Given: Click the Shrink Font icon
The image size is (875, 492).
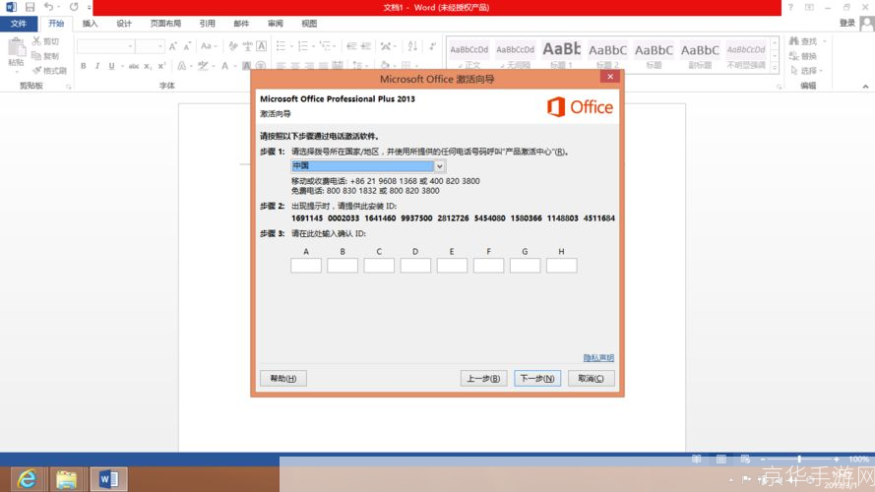Looking at the screenshot, I should point(187,46).
